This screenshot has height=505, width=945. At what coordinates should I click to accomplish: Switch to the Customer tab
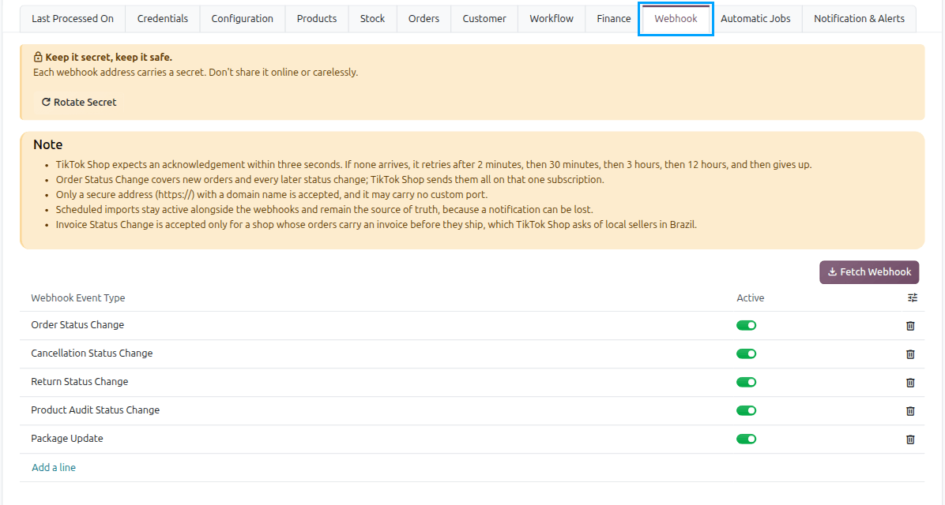point(484,19)
